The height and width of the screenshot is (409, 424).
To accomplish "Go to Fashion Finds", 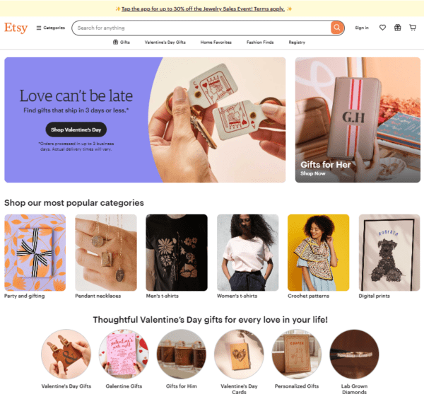I will [260, 42].
